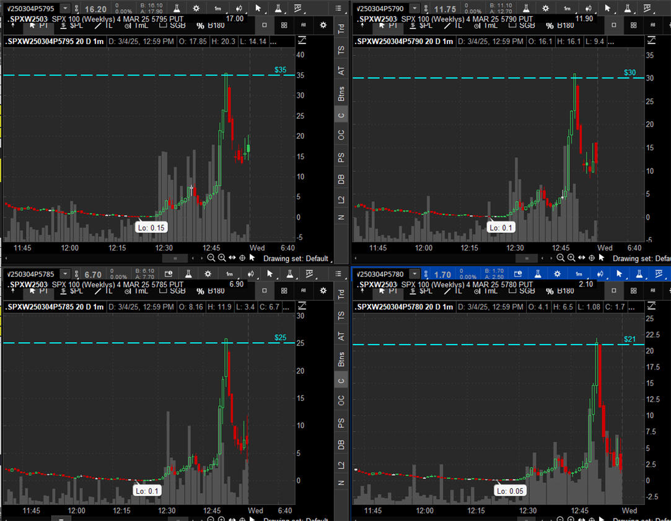The height and width of the screenshot is (521, 671).
Task: Select TmL time level button in 5795 PUT chart
Action: click(x=136, y=25)
